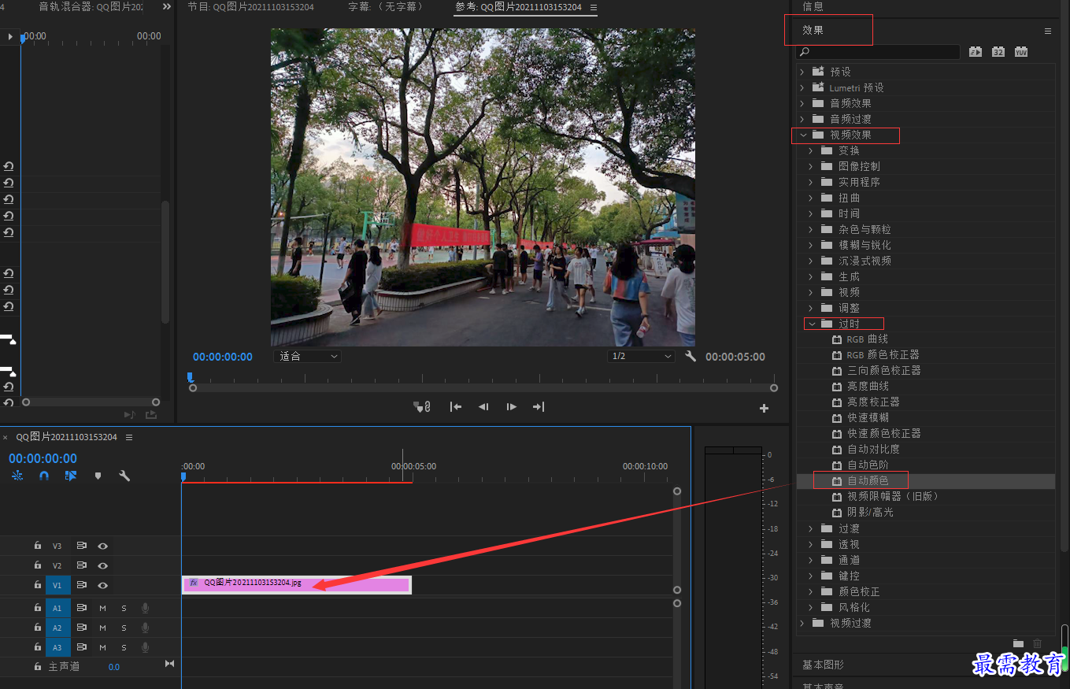1070x689 pixels.
Task: Switch to the 字幕 tab
Action: click(386, 6)
